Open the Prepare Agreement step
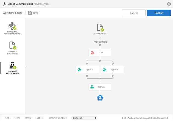This screenshot has height=121, width=173. [x=12, y=47]
